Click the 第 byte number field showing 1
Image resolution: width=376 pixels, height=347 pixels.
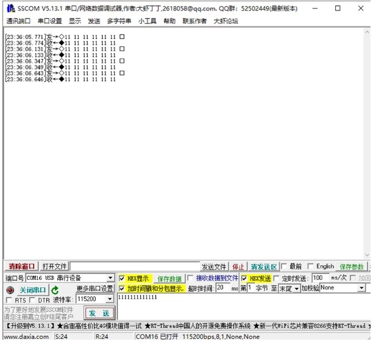point(250,287)
